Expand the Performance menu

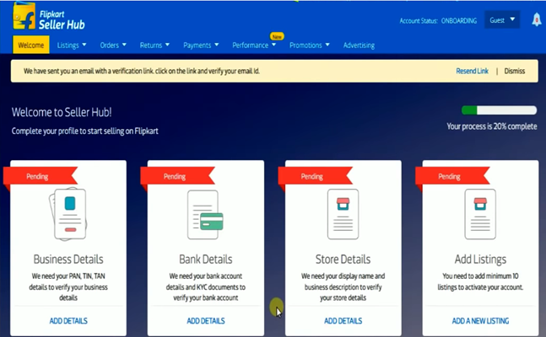[x=254, y=45]
